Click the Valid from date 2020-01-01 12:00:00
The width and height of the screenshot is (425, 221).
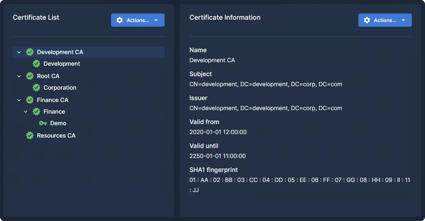(x=218, y=132)
